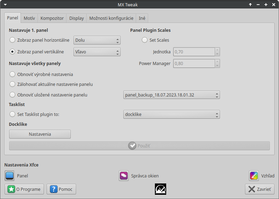
Task: Open the Vzhľad appearance icon
Action: (x=254, y=176)
